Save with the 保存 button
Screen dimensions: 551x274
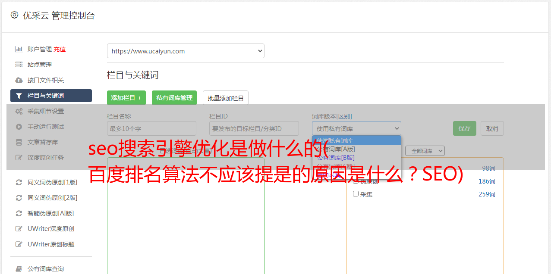point(465,128)
